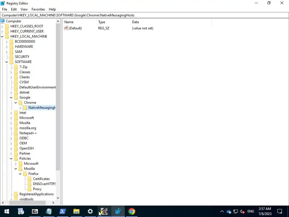The width and height of the screenshot is (289, 217).
Task: Select the RegisteredApplications key
Action: tap(36, 194)
